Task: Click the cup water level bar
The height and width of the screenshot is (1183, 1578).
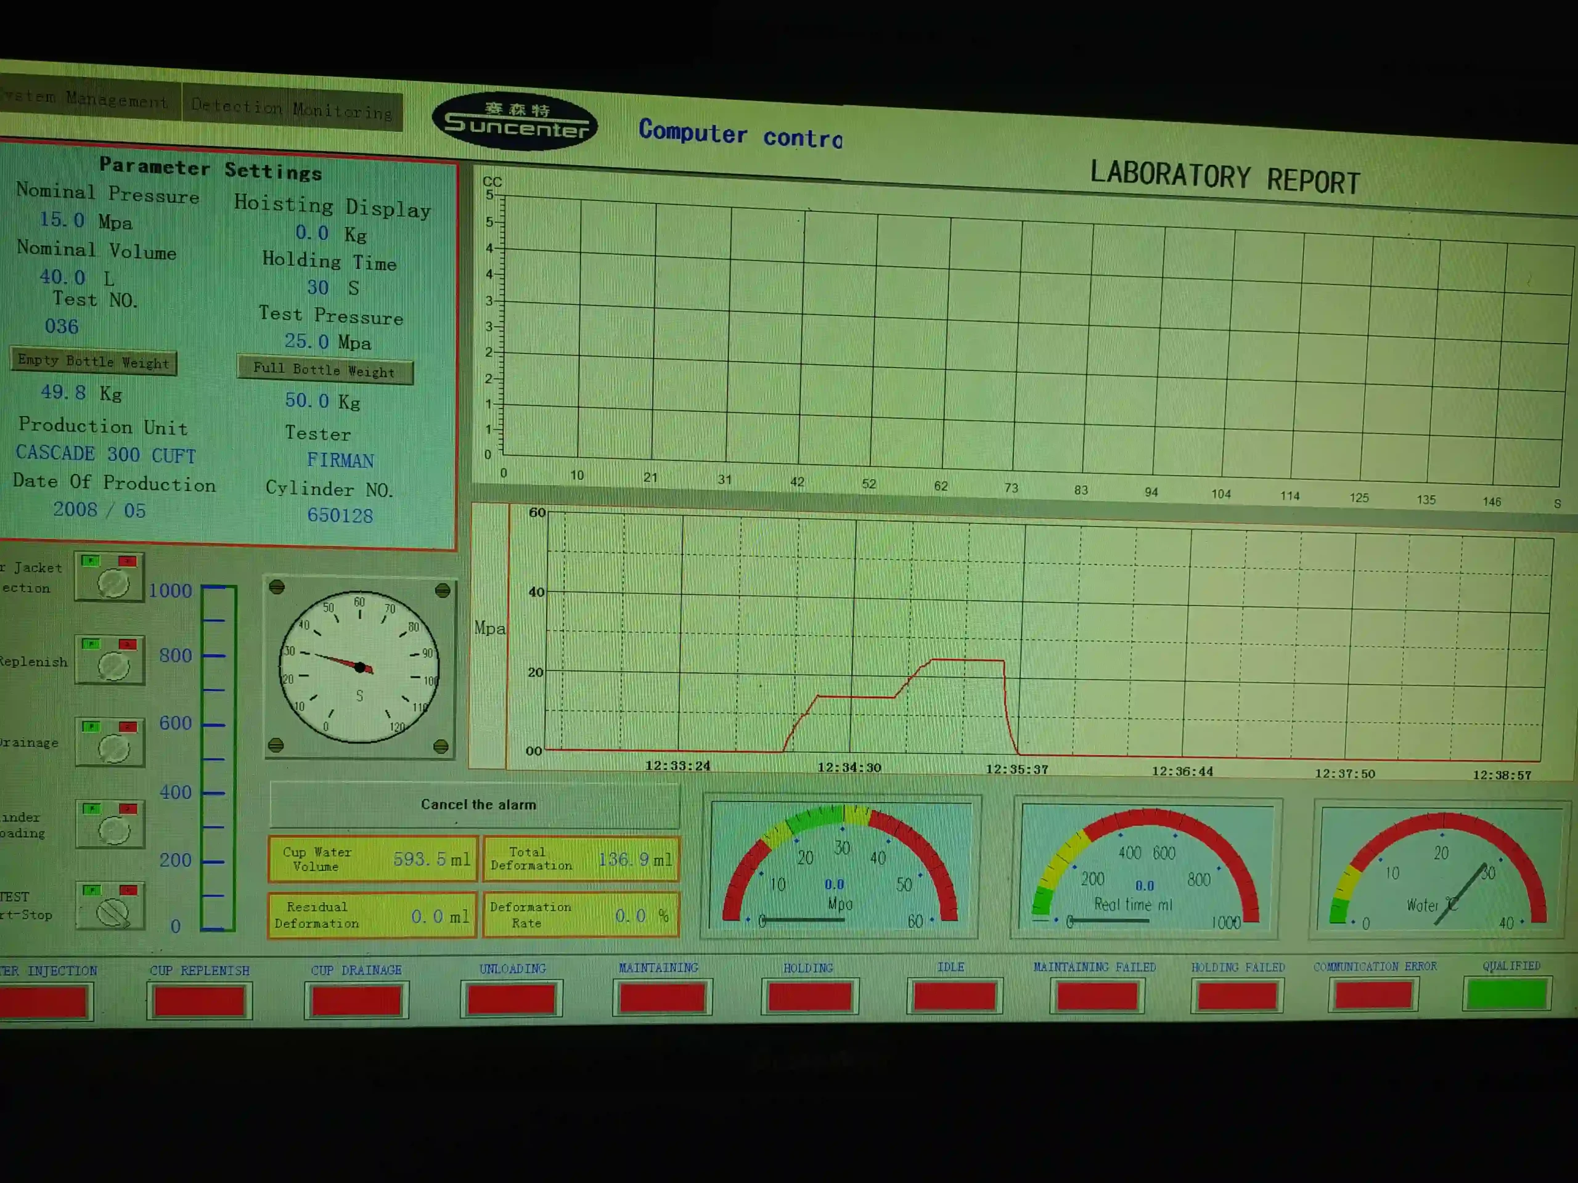Action: point(218,757)
